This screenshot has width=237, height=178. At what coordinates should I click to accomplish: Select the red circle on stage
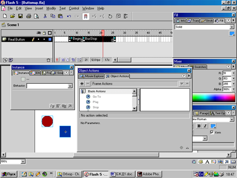point(47,121)
